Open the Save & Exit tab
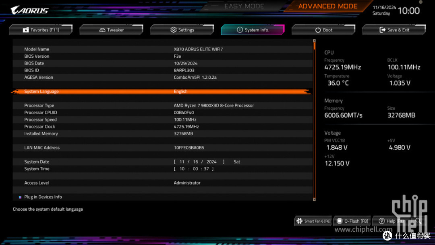Viewport: 435px width, 245px height. click(394, 30)
